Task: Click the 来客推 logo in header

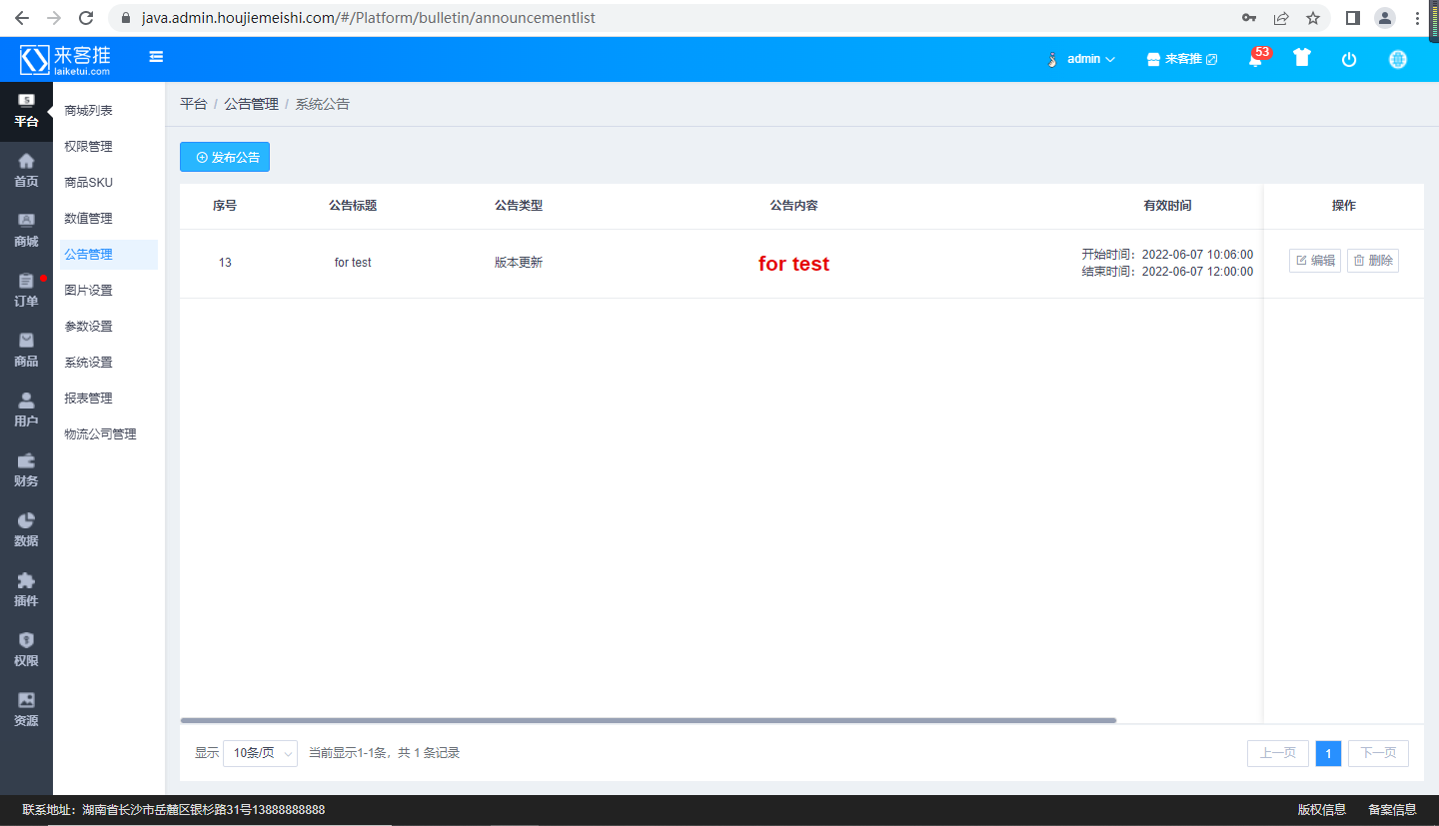Action: pyautogui.click(x=66, y=59)
